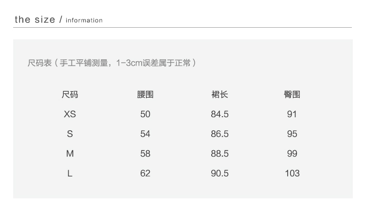
Task: Select the 尺码 column header
Action: 70,95
